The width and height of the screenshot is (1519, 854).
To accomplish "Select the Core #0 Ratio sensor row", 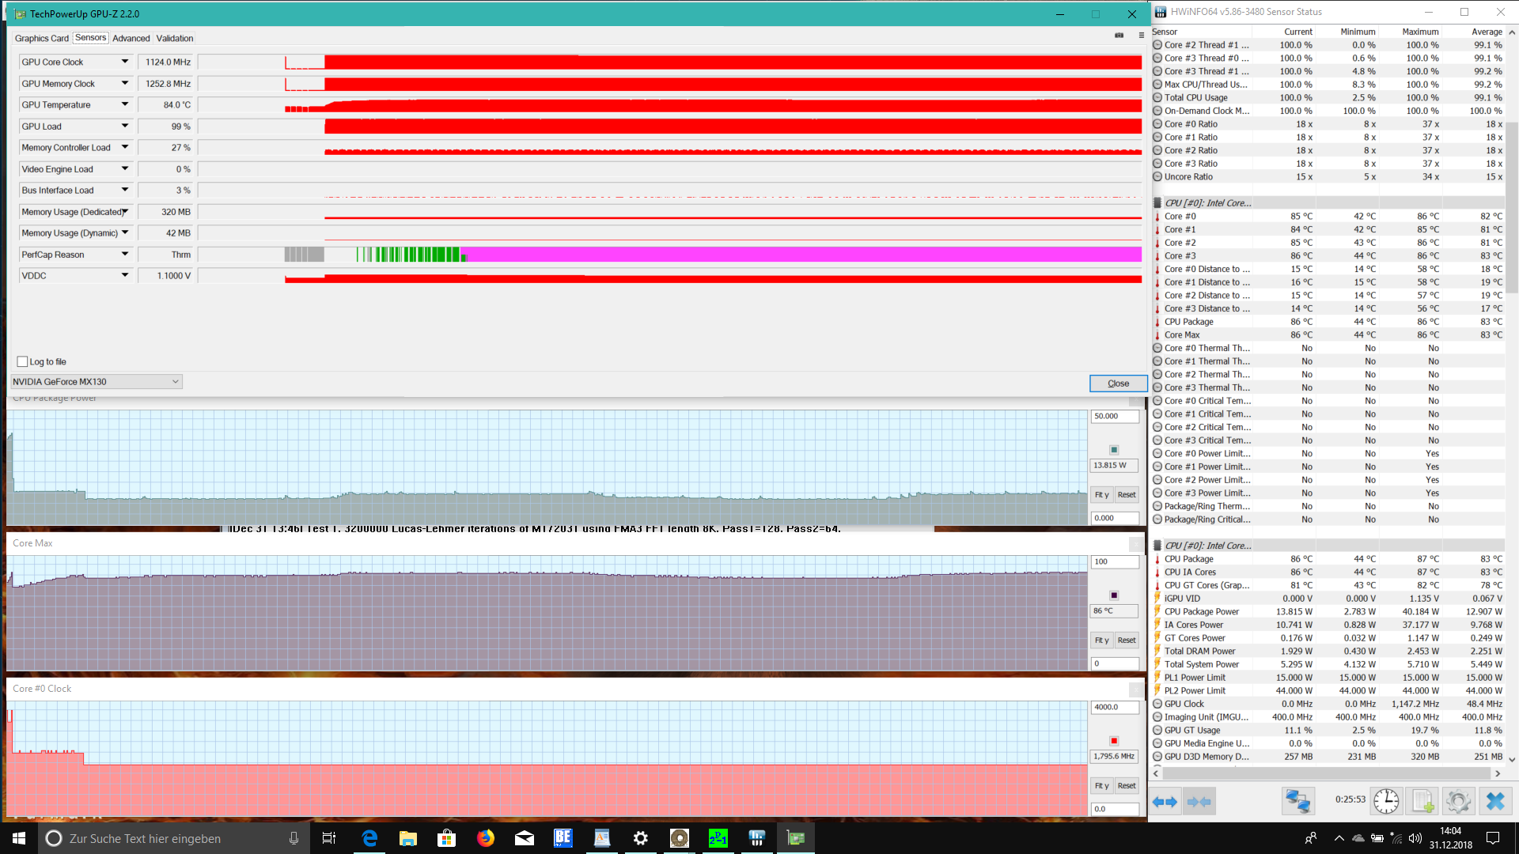I will (x=1328, y=123).
